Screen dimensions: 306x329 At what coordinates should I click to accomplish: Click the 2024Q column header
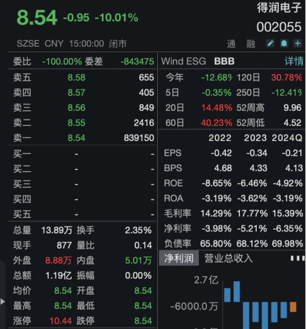point(287,138)
